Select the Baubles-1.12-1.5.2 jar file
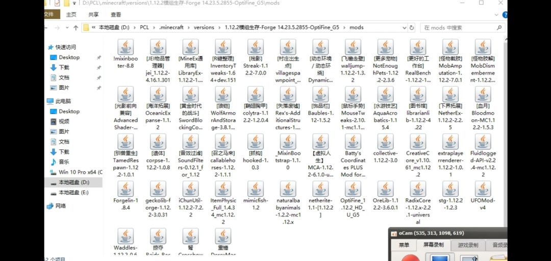The image size is (551, 261). coord(320,105)
